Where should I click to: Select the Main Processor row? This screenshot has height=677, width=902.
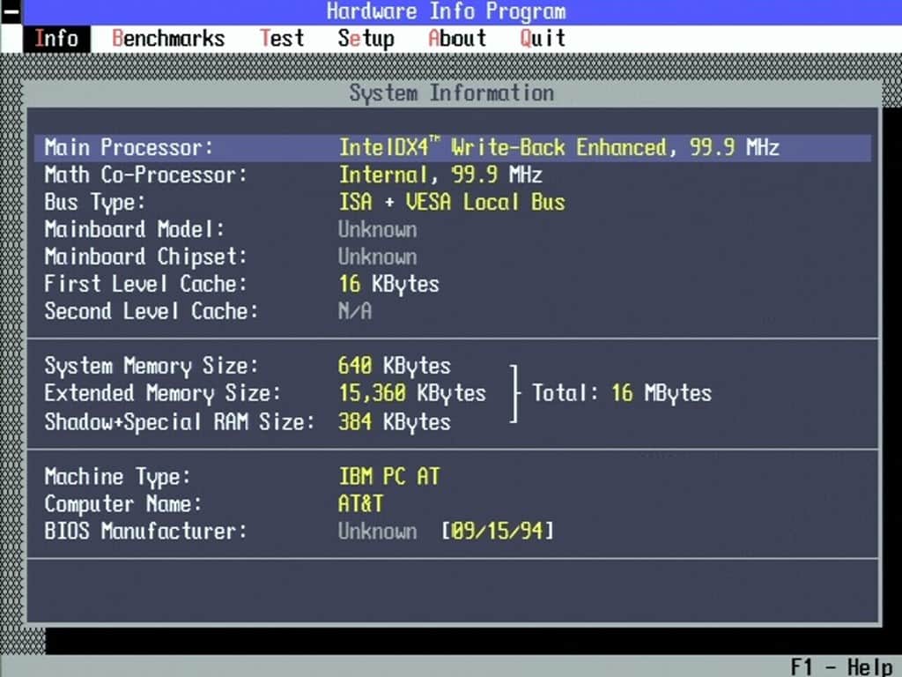coord(452,147)
